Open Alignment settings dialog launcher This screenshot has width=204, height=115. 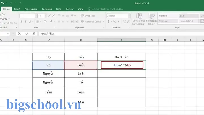click(104, 28)
